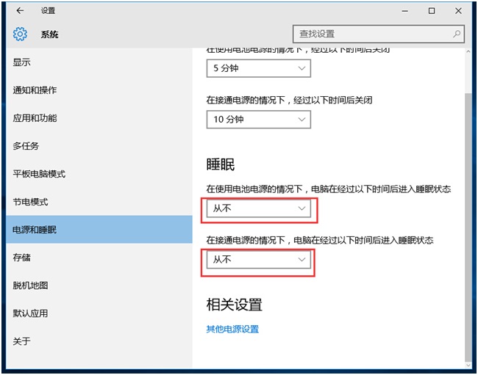Image resolution: width=478 pixels, height=375 pixels.
Task: Go to 应用和功能 section
Action: 35,118
